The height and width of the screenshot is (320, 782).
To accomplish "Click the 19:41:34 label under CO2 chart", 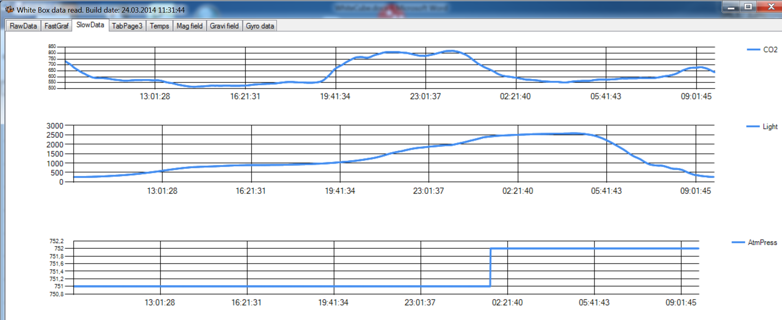I will (x=335, y=96).
